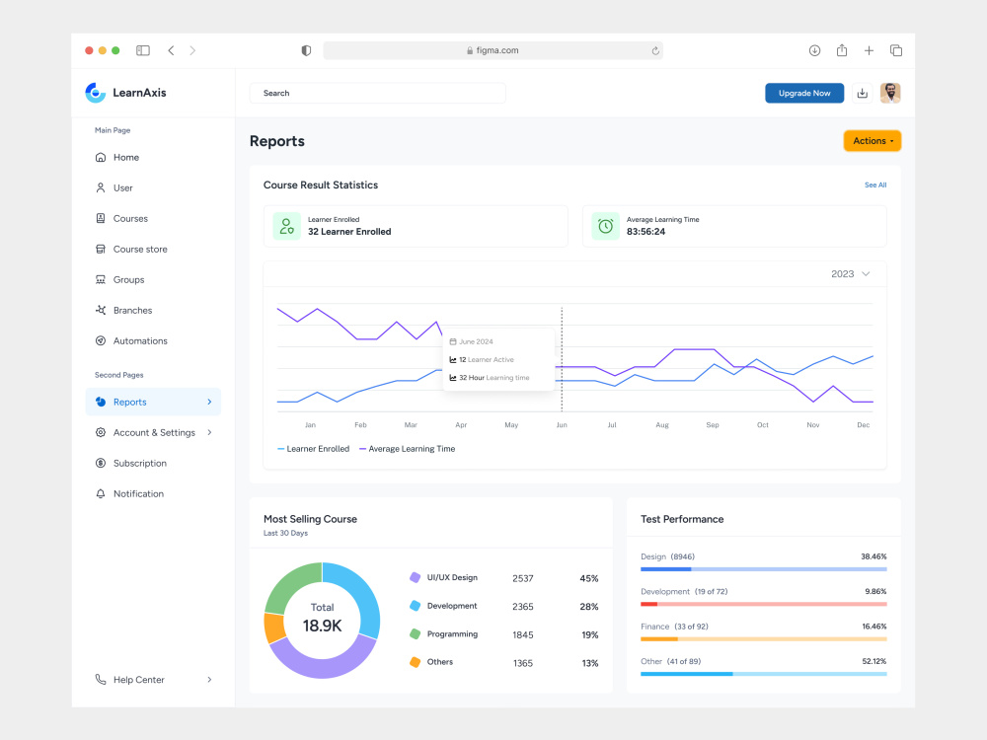987x740 pixels.
Task: Reload the page with the refresh icon
Action: click(655, 50)
